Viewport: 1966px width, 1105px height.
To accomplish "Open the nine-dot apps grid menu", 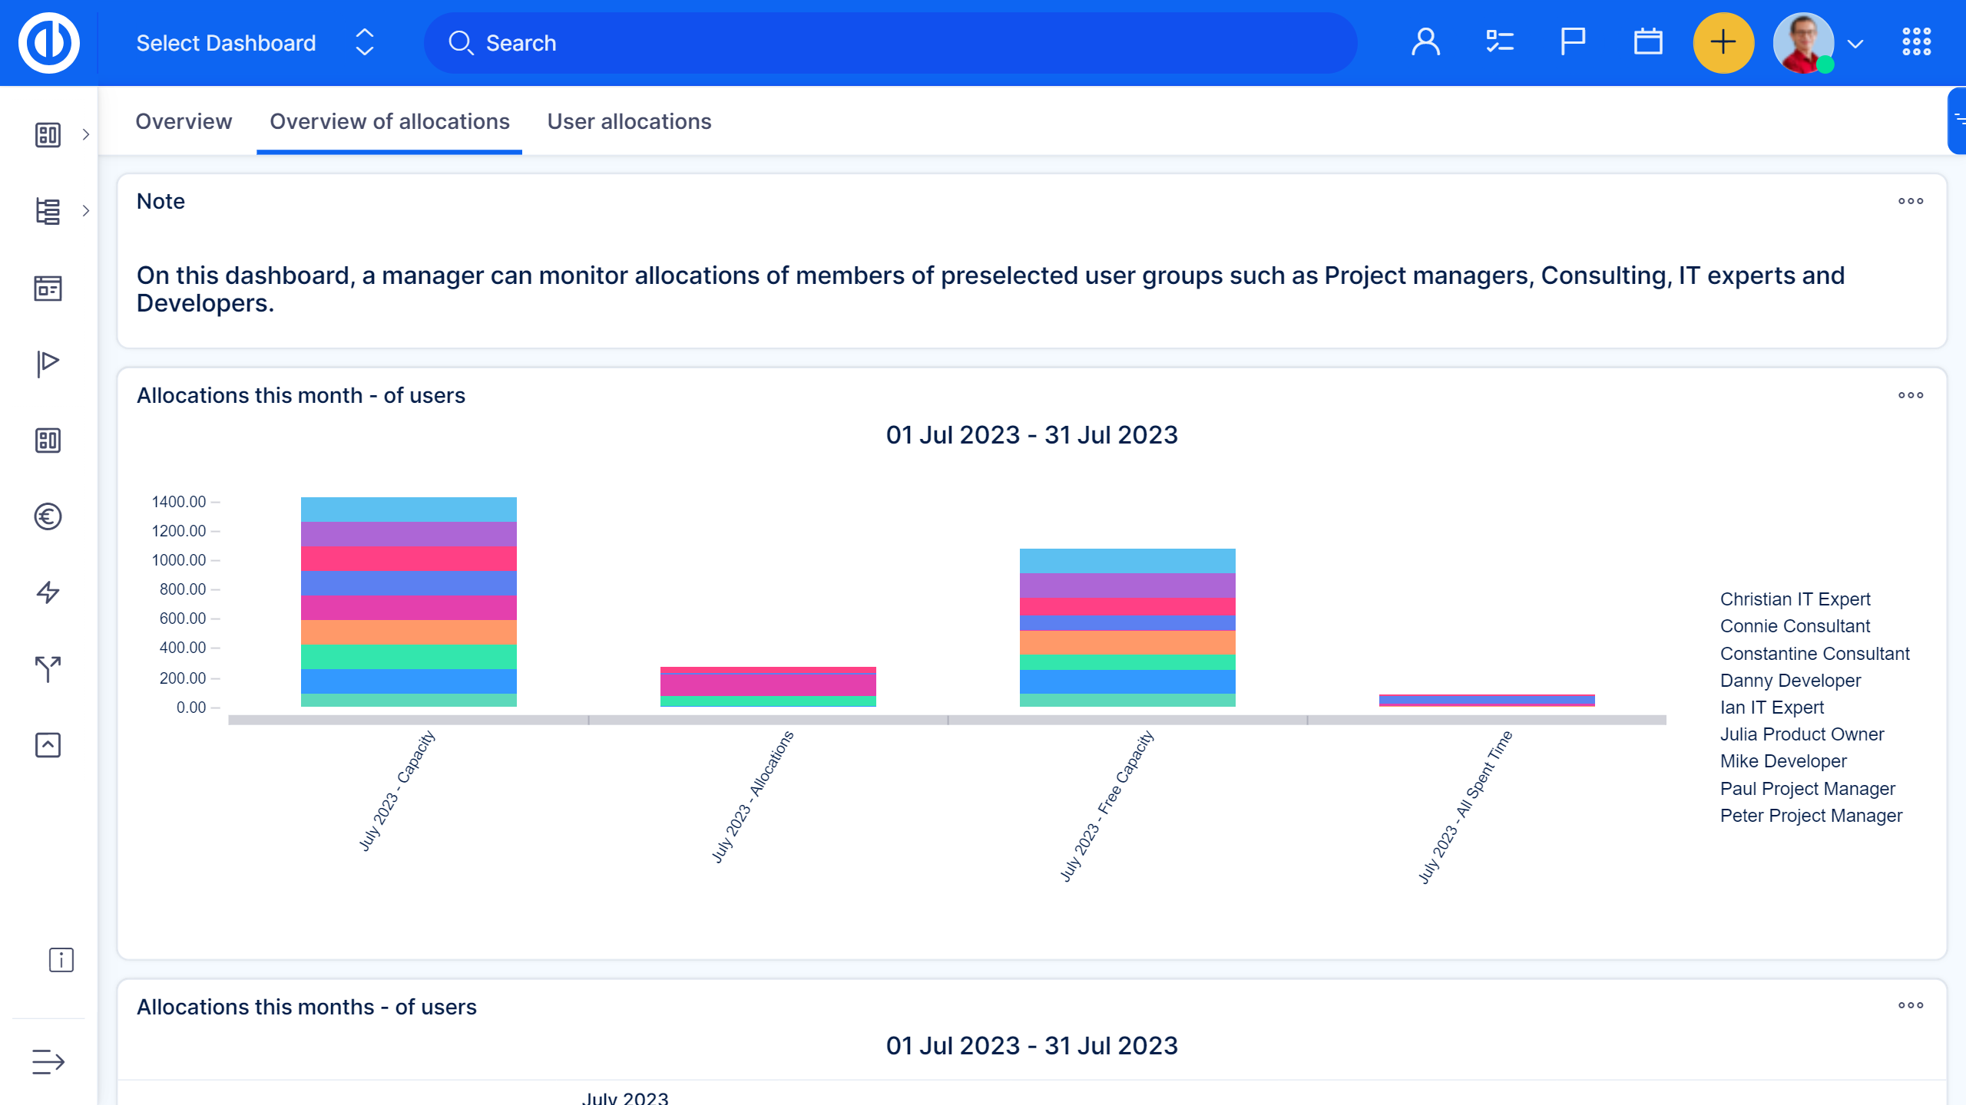I will [1916, 42].
